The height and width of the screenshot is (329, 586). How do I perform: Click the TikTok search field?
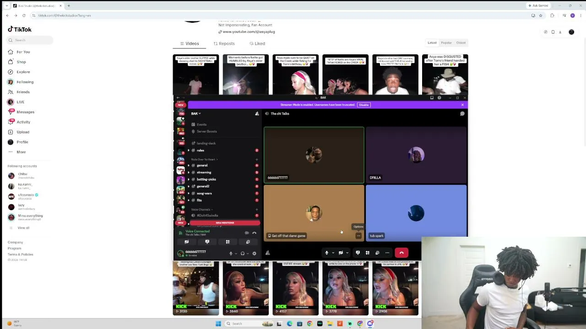30,40
